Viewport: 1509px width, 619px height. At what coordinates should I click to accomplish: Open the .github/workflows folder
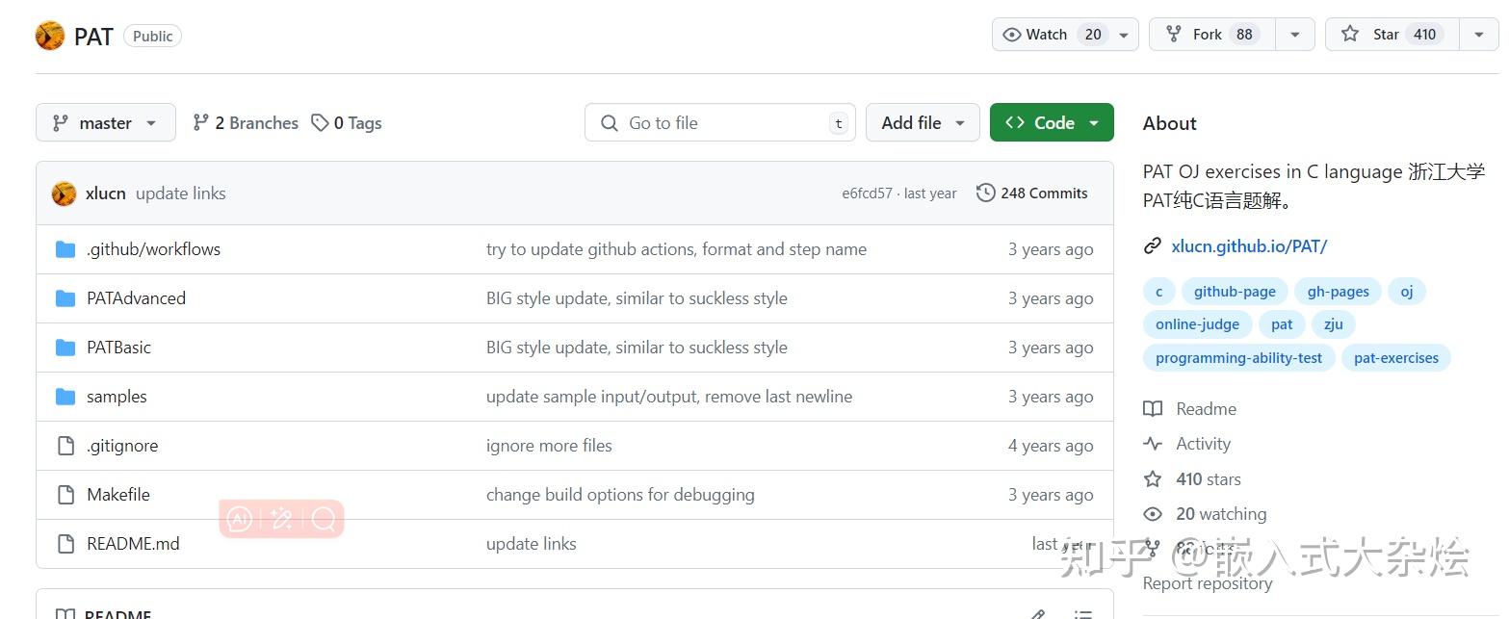tap(153, 249)
